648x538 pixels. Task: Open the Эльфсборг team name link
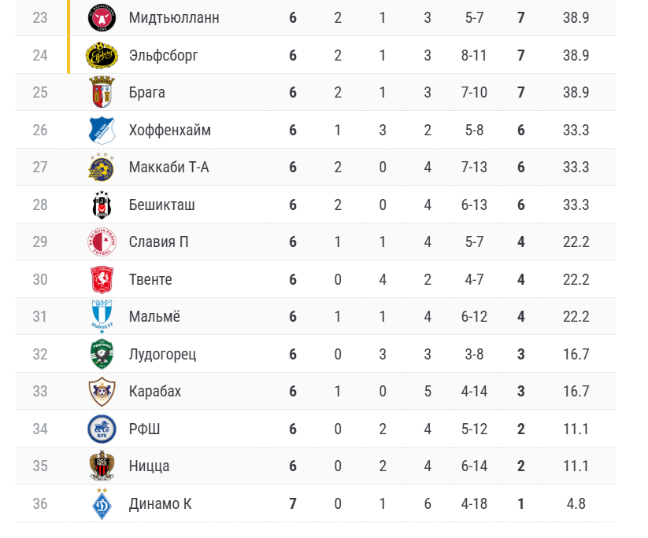(163, 55)
